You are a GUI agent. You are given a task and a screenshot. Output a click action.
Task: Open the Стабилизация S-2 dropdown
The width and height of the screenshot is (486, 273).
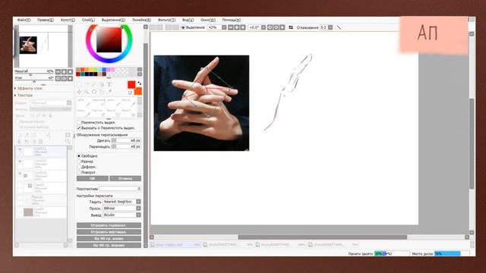point(330,27)
